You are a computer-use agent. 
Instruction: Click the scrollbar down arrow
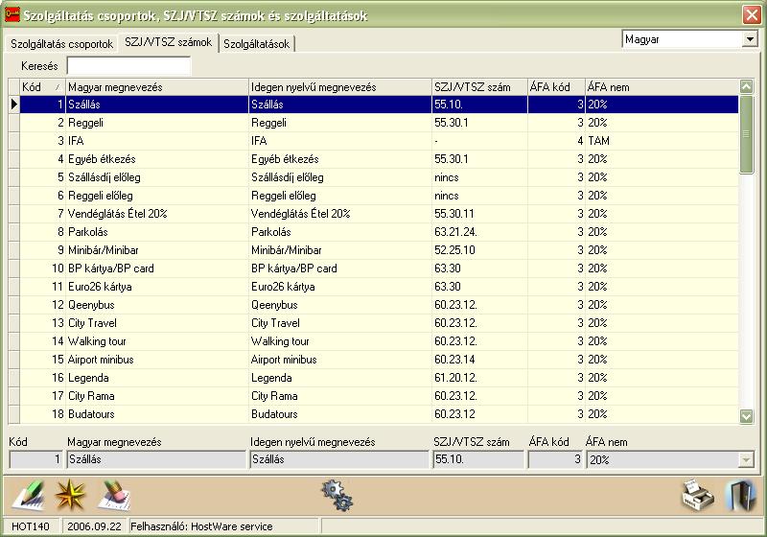747,416
